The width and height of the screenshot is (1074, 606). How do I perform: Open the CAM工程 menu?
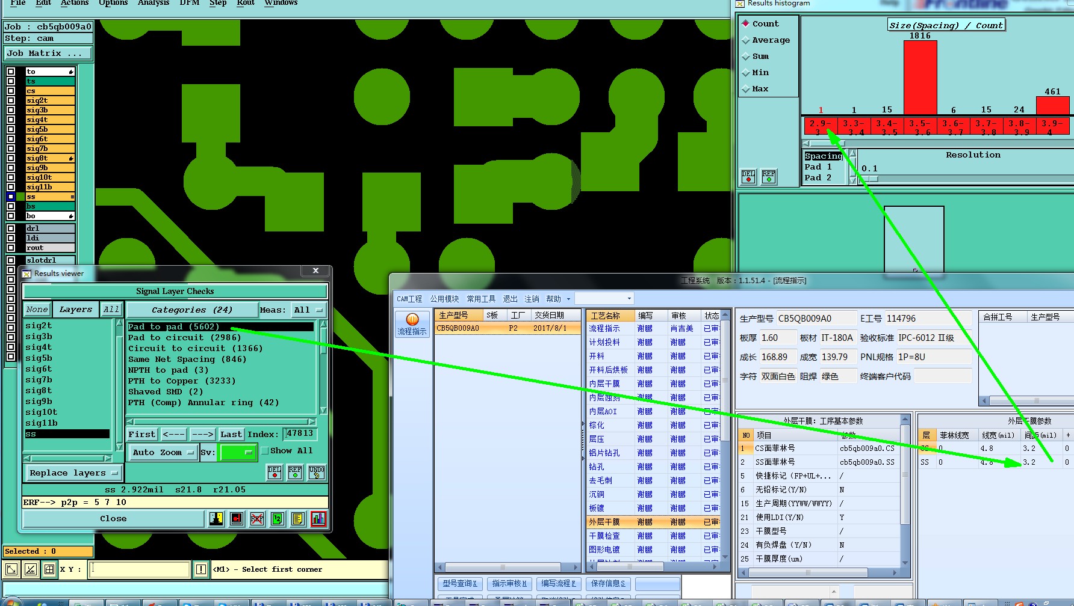coord(409,299)
